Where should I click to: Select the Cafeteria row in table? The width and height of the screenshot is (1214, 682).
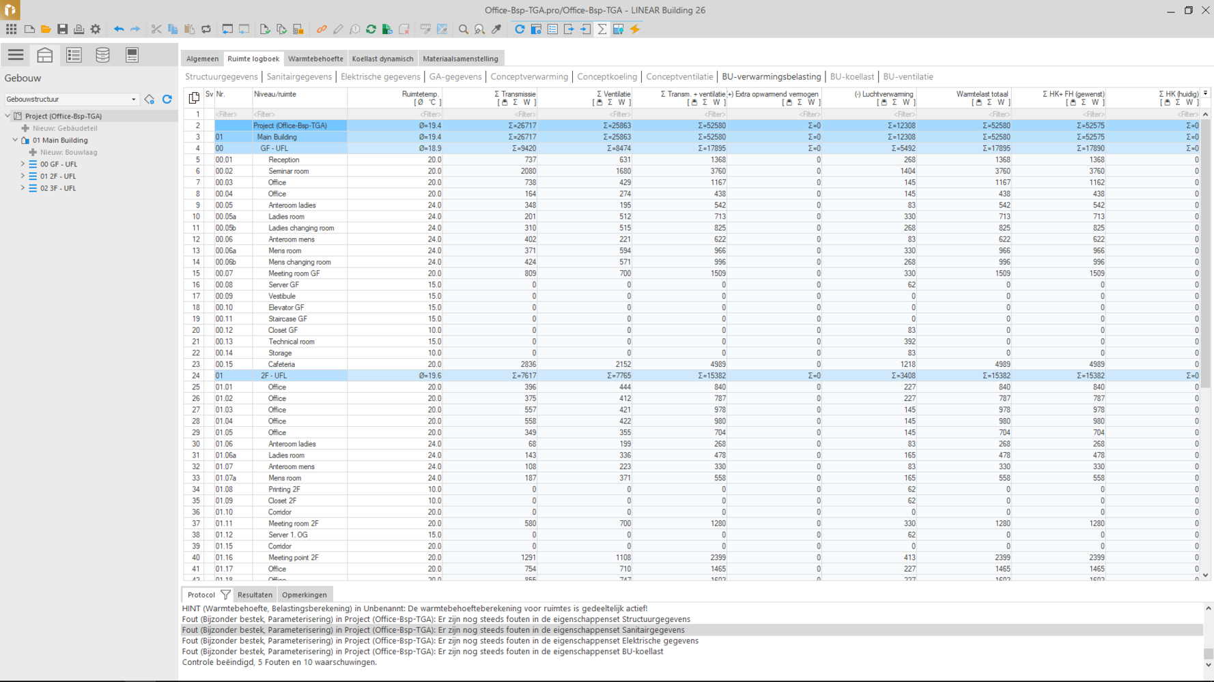coord(281,364)
